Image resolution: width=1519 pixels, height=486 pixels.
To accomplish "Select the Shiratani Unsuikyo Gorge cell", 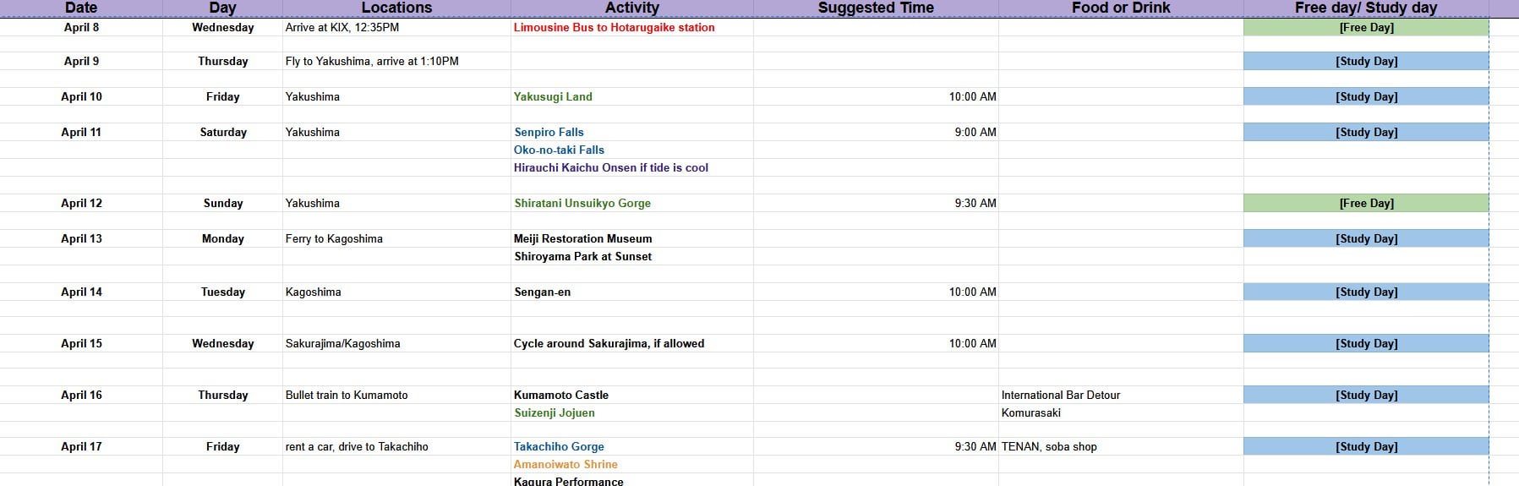I will (631, 203).
